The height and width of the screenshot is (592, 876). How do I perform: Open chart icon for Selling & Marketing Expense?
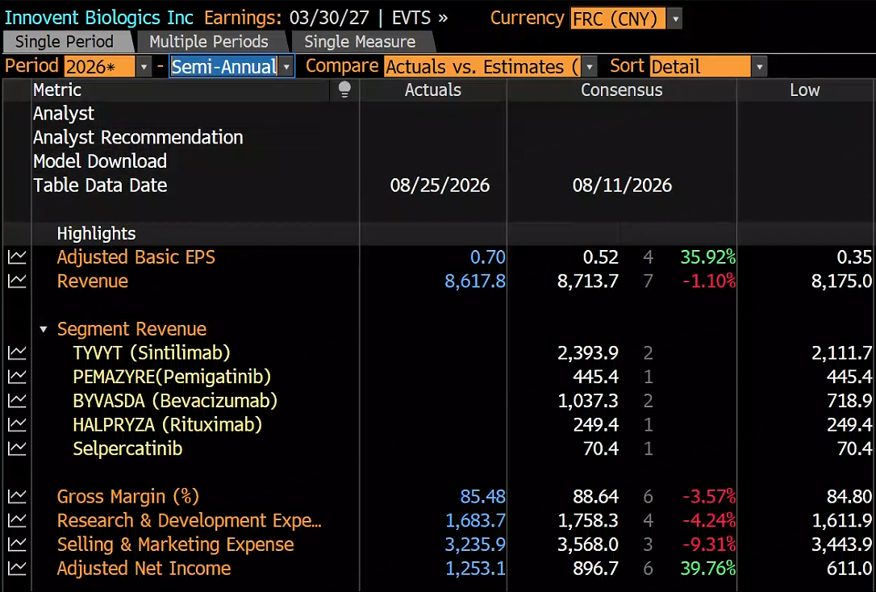17,544
